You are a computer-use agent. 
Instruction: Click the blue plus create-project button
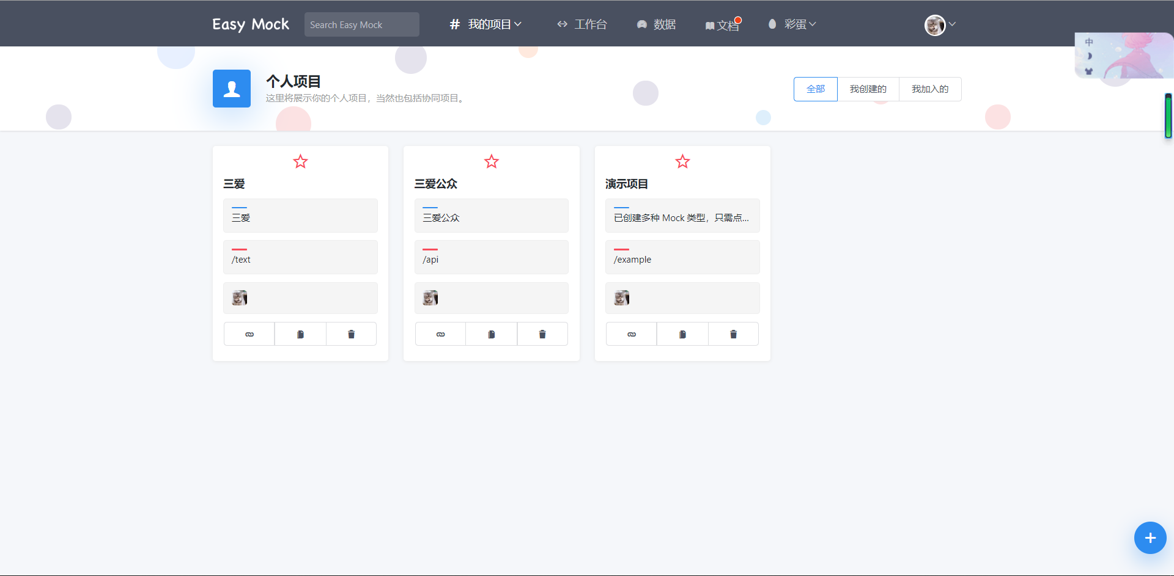1150,538
